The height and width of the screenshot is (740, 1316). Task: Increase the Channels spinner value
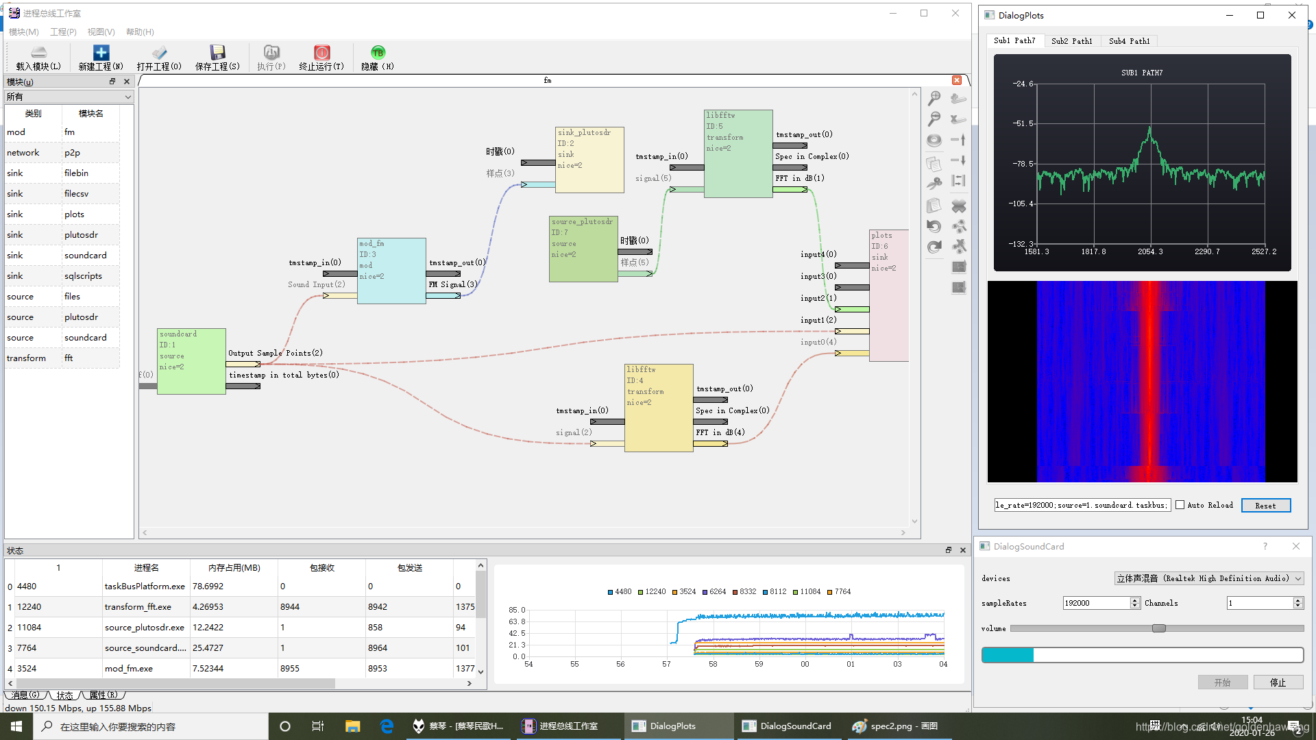(x=1297, y=600)
